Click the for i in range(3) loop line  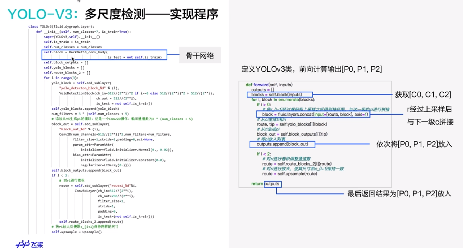[x=61, y=78]
